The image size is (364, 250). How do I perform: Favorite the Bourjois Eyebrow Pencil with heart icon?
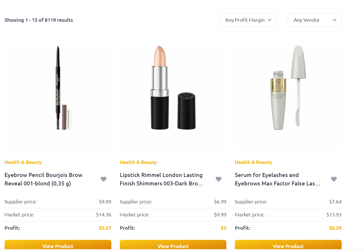click(x=104, y=179)
